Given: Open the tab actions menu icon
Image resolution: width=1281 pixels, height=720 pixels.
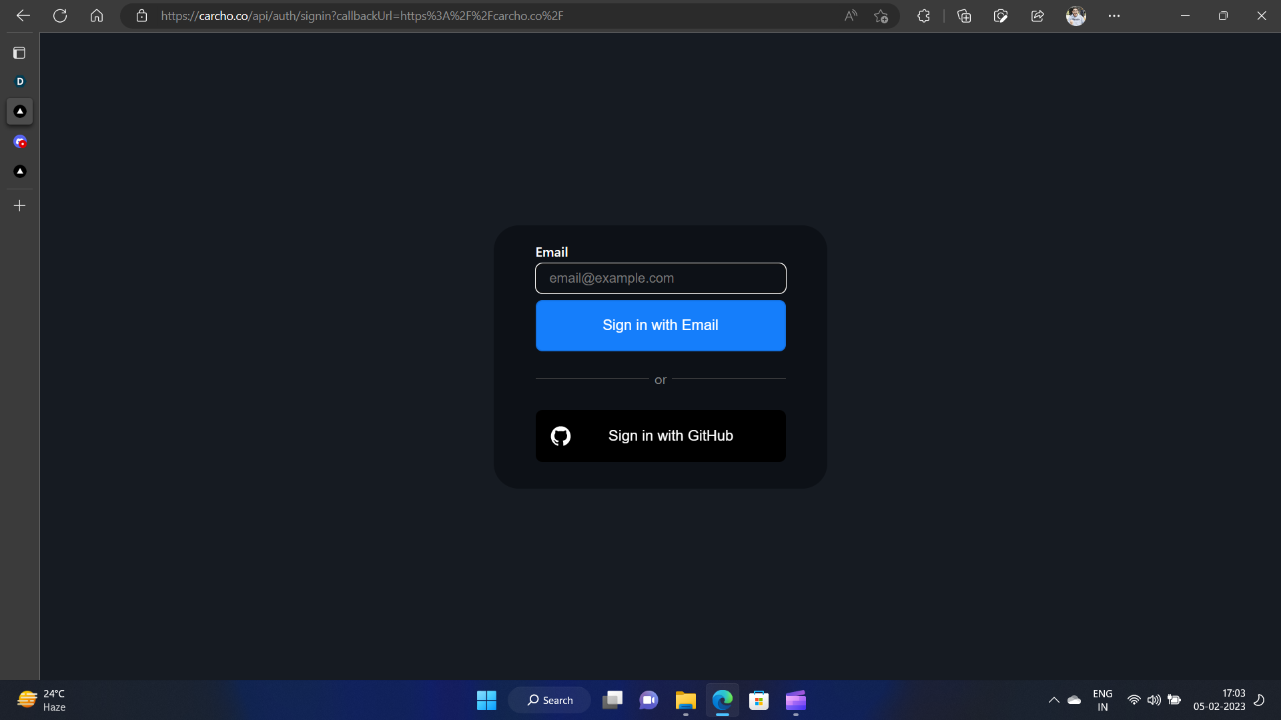Looking at the screenshot, I should point(19,53).
